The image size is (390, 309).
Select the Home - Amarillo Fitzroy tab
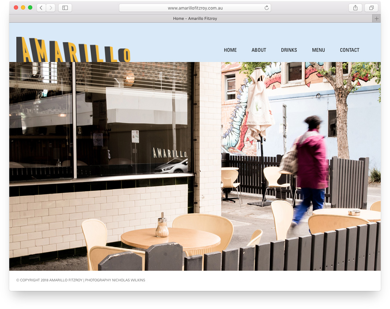[x=191, y=18]
